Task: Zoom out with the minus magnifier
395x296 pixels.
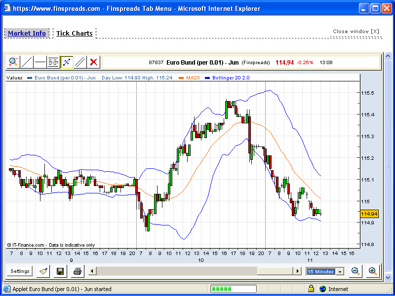Action: pyautogui.click(x=355, y=271)
